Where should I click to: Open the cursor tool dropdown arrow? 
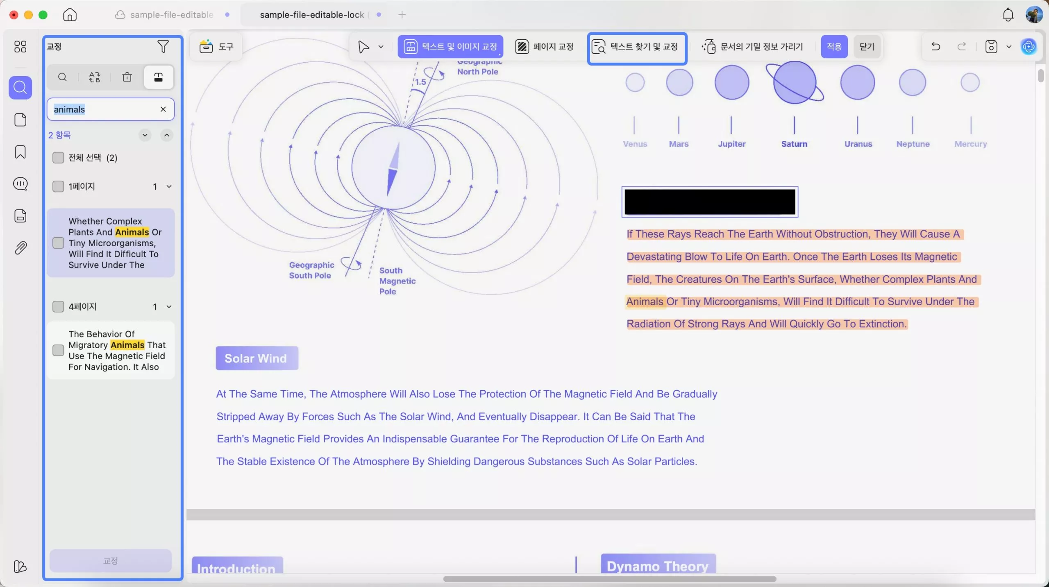coord(381,47)
